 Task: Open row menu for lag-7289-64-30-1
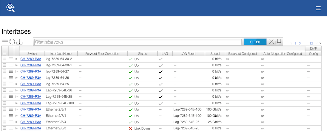click(x=11, y=65)
